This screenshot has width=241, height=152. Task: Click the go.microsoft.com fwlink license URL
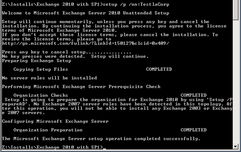pyautogui.click(x=85, y=43)
